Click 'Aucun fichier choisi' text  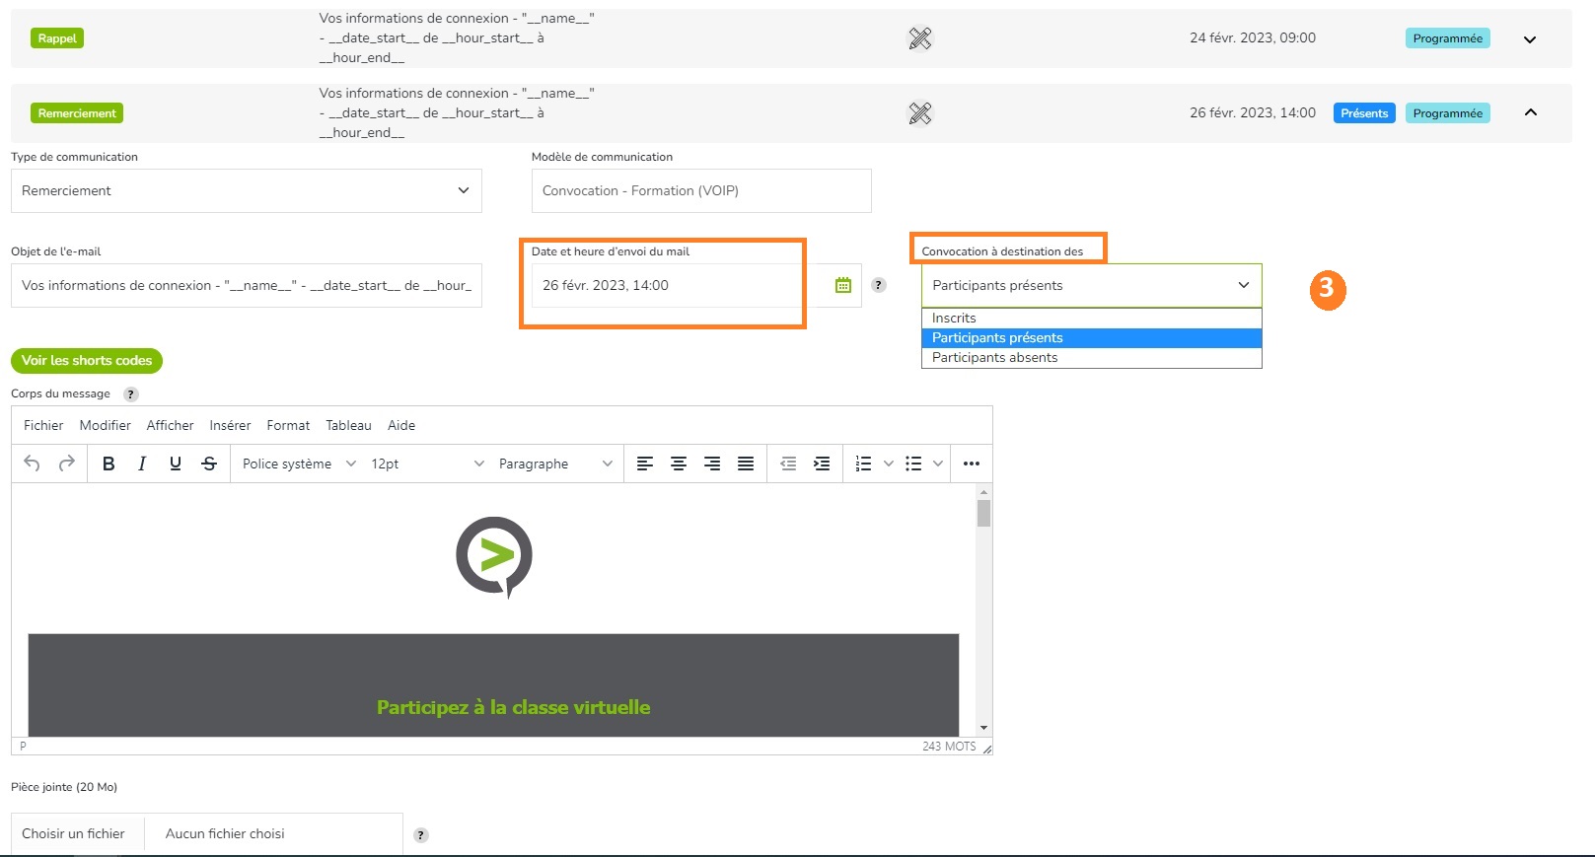click(x=225, y=833)
